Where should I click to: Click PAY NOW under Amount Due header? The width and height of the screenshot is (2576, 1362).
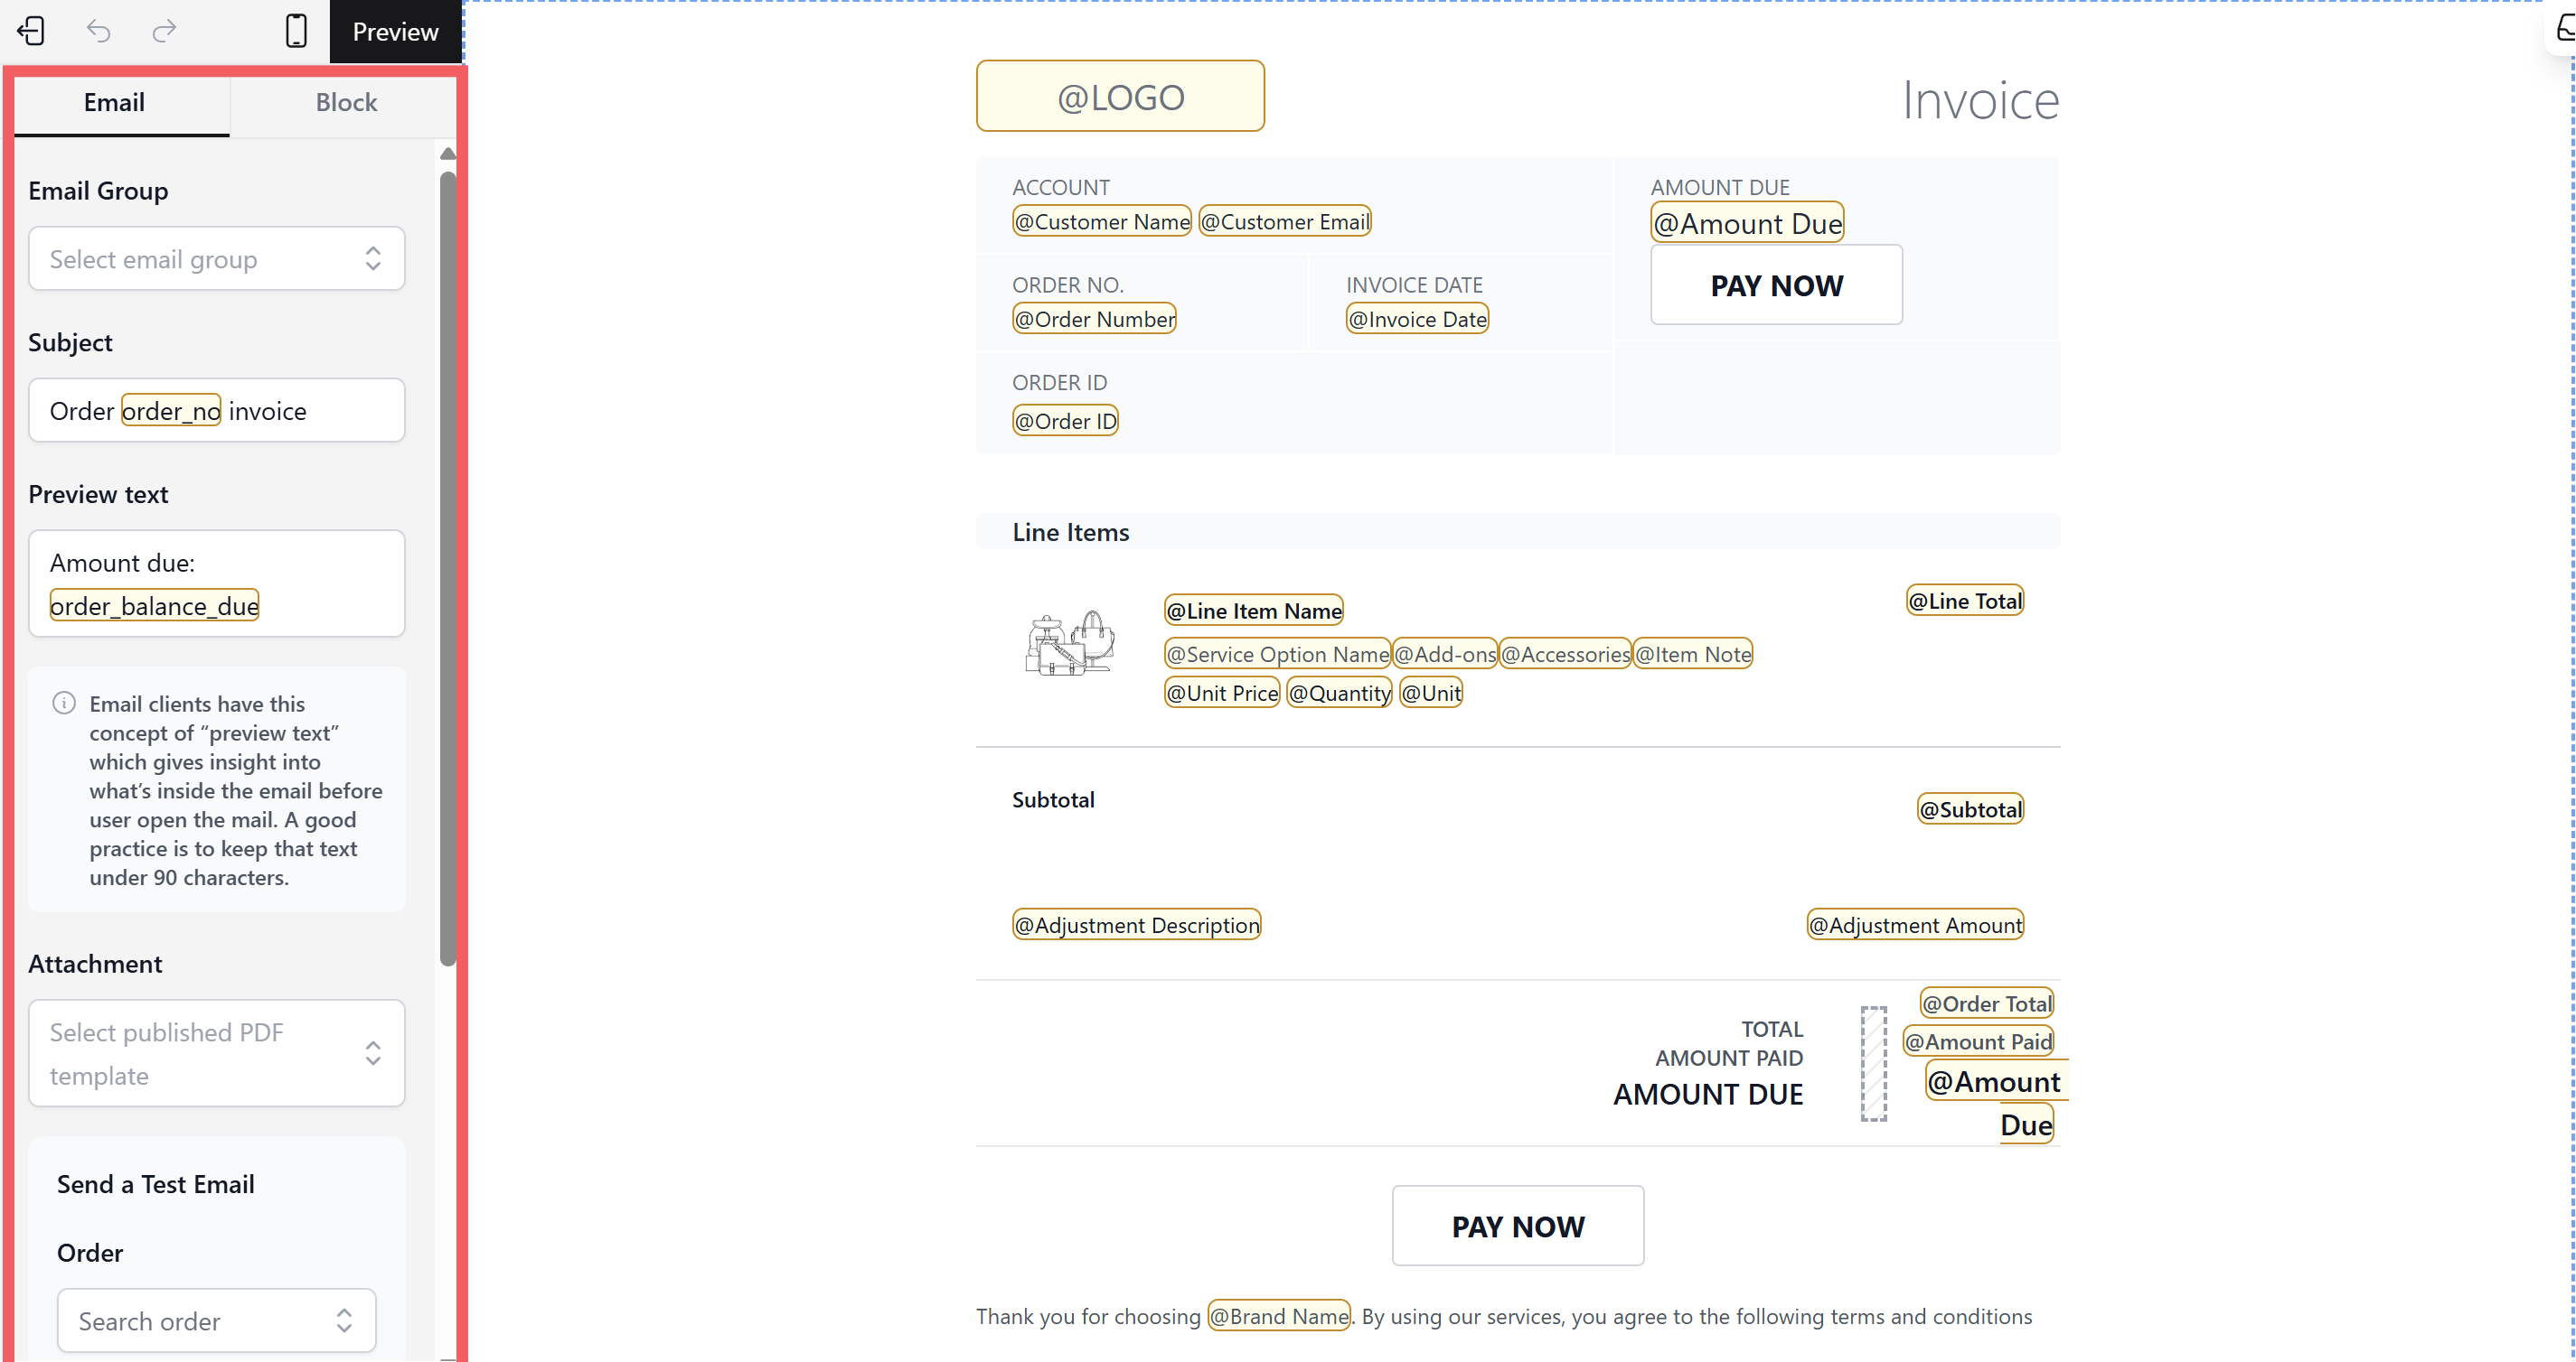(x=1776, y=285)
